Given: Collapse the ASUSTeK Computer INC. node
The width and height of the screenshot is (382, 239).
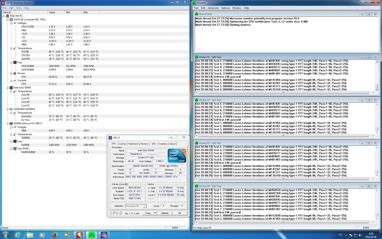Looking at the screenshot, I should [8, 20].
